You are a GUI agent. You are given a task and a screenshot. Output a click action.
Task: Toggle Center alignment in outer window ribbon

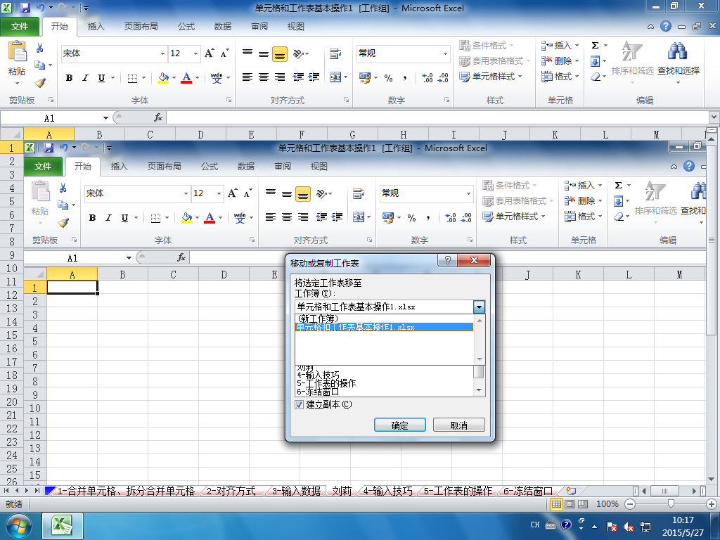pos(264,77)
